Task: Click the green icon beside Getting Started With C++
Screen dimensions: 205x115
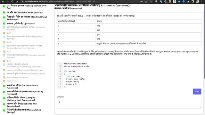Action: click(x=4, y=6)
